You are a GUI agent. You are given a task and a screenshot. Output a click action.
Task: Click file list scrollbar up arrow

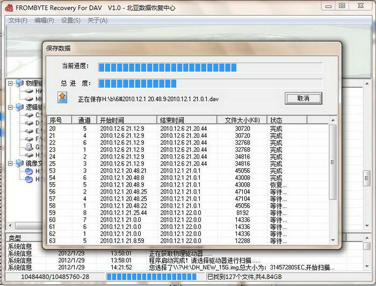(x=333, y=120)
